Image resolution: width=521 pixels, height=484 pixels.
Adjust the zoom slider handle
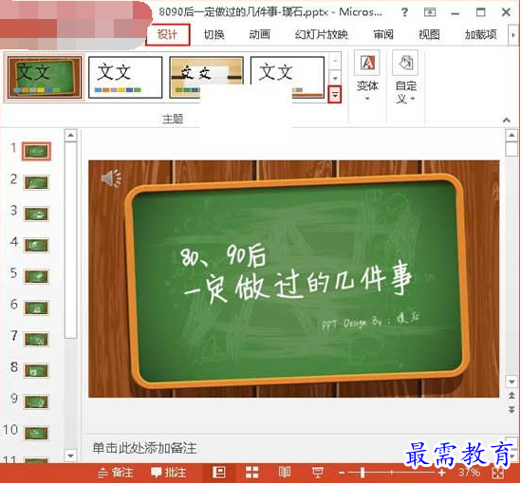[363, 473]
